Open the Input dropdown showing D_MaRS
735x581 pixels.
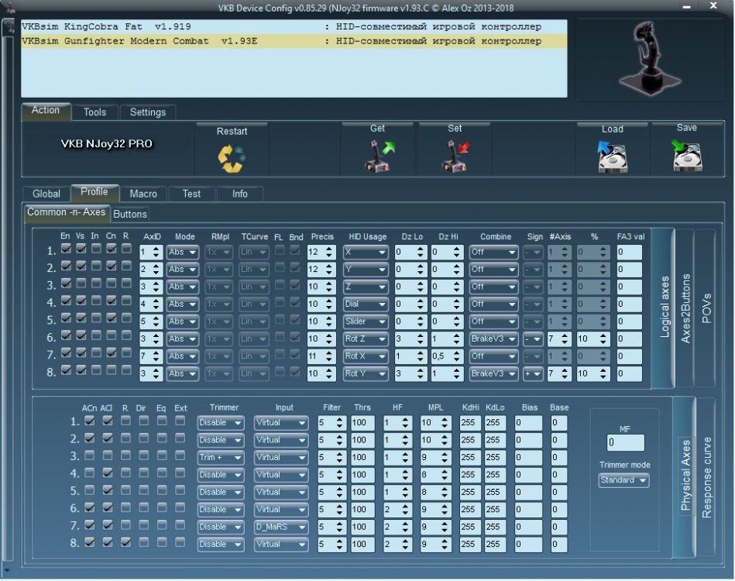click(x=281, y=527)
